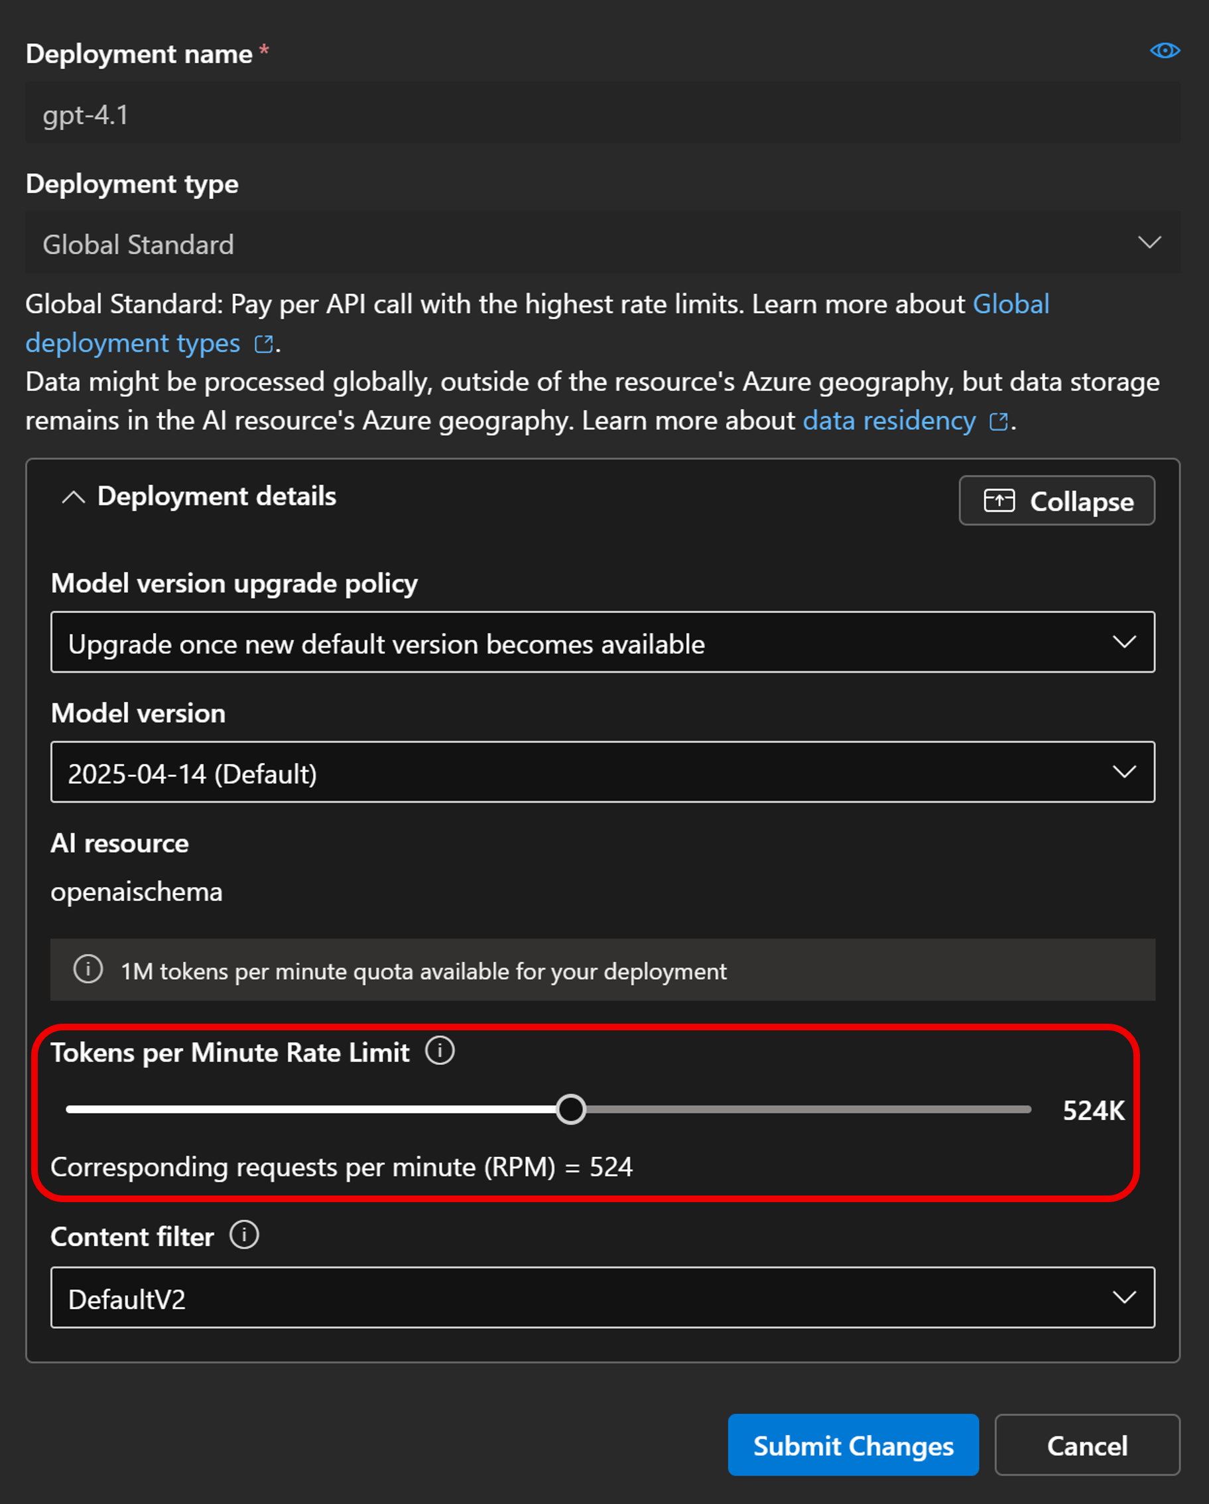Click the external link icon after data residency
The width and height of the screenshot is (1209, 1504).
[x=998, y=421]
